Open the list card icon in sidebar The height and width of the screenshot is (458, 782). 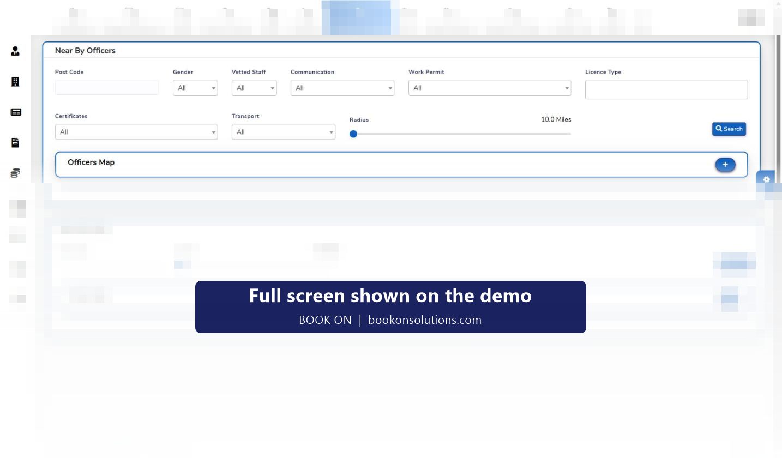click(x=16, y=112)
